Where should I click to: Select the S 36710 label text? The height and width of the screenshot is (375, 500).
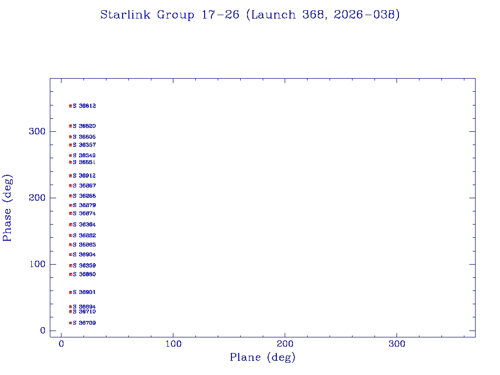coord(84,312)
